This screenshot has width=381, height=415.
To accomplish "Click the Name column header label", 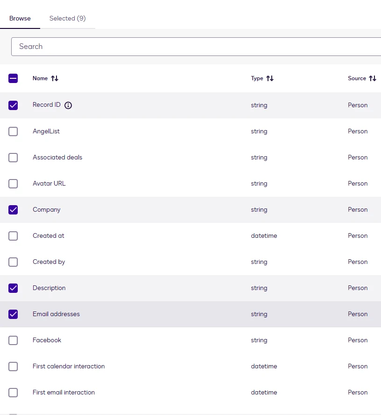I will click(40, 78).
